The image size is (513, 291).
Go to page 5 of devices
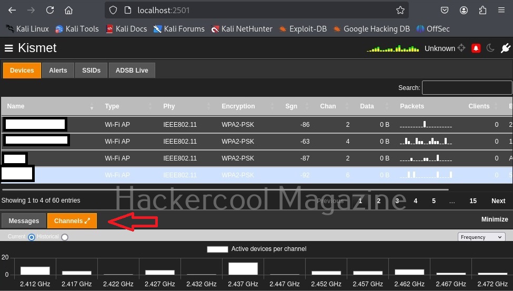(434, 201)
